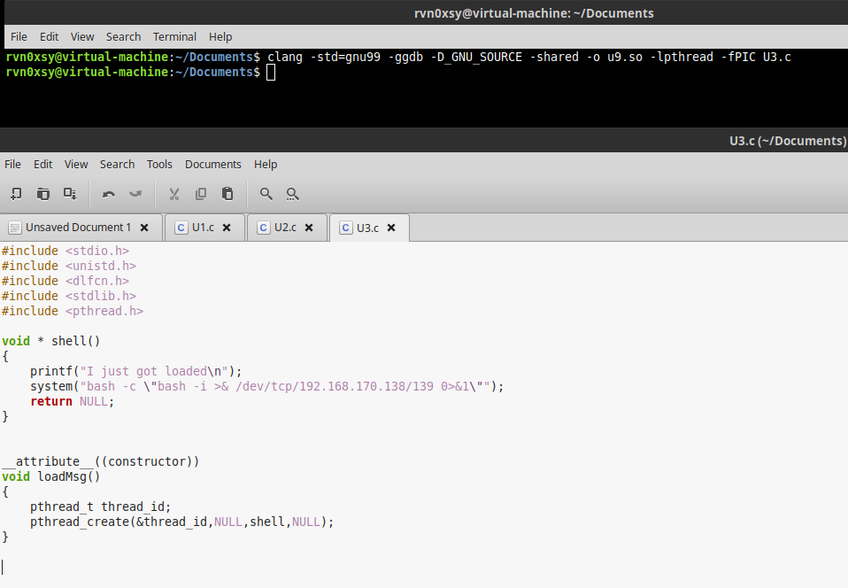Click the terminal title bar text
The image size is (848, 588).
coord(534,13)
